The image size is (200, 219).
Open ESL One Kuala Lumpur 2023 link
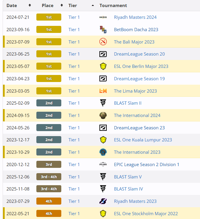(x=143, y=140)
